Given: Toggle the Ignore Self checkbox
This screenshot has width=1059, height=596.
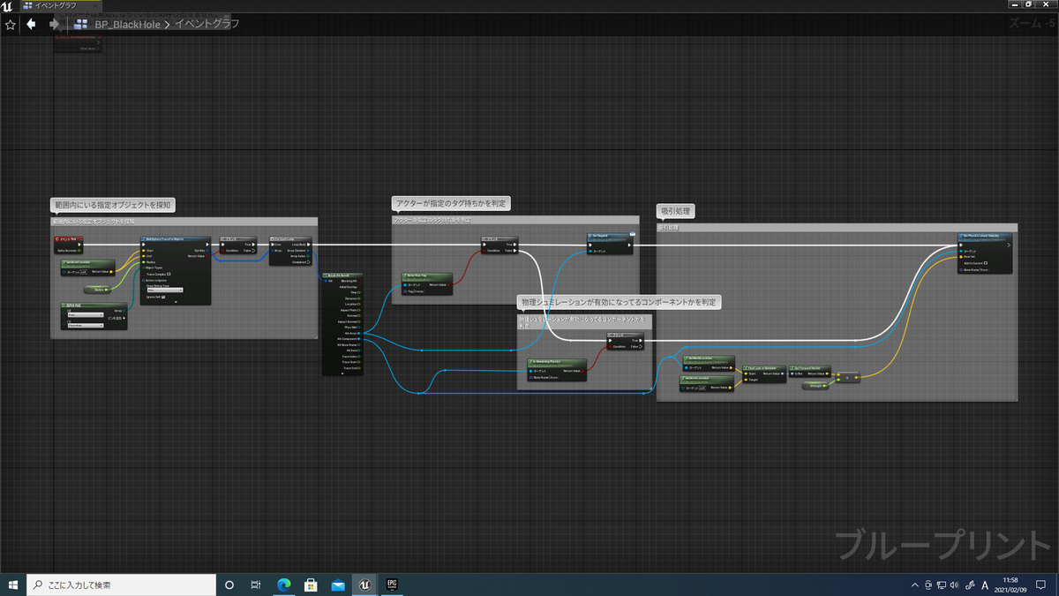Looking at the screenshot, I should coord(164,297).
